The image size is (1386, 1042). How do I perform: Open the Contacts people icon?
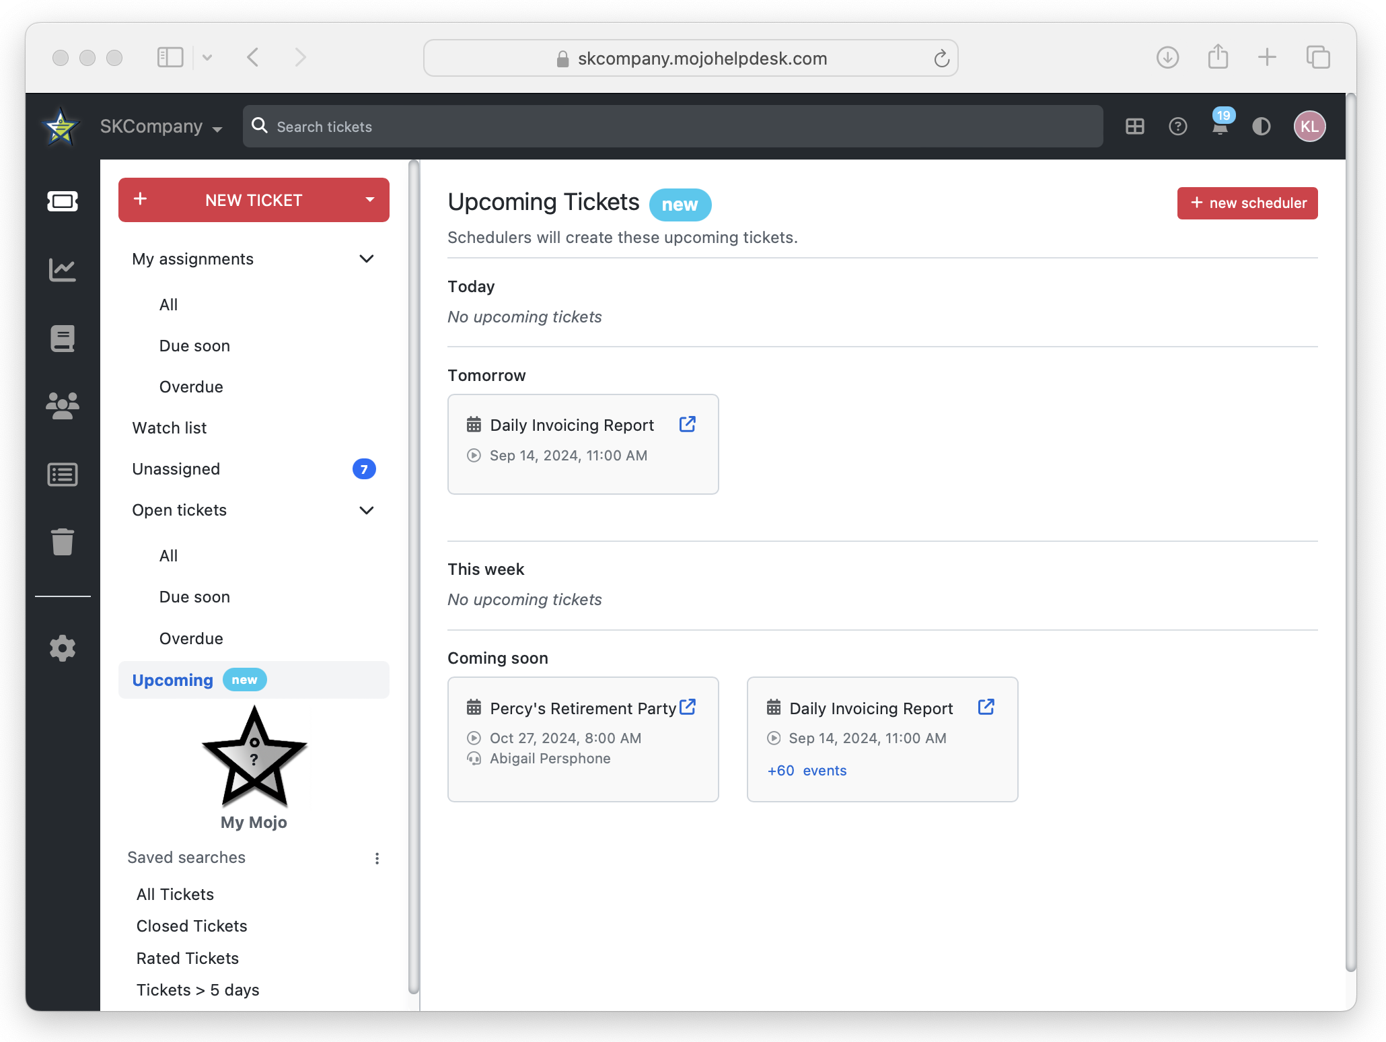pos(63,406)
